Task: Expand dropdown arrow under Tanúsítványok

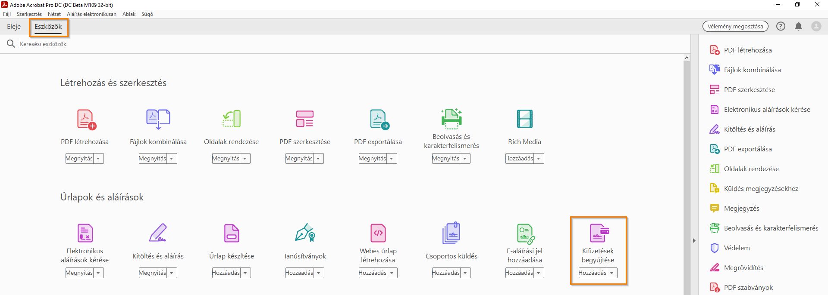Action: coord(319,273)
